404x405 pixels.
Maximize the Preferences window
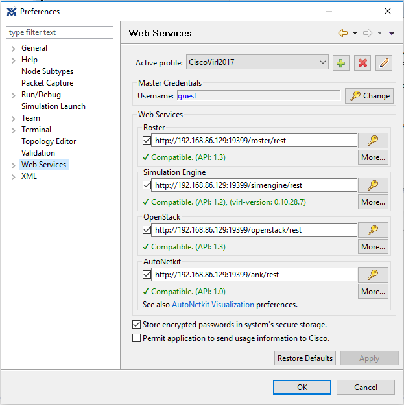(358, 11)
